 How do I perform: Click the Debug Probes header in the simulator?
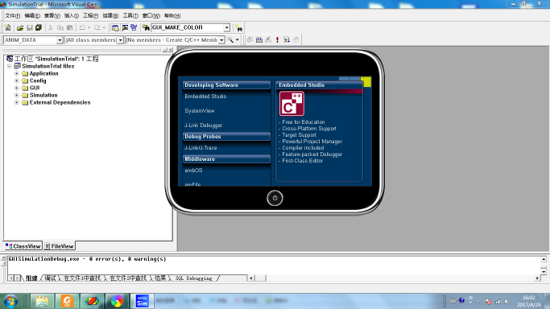pos(226,137)
